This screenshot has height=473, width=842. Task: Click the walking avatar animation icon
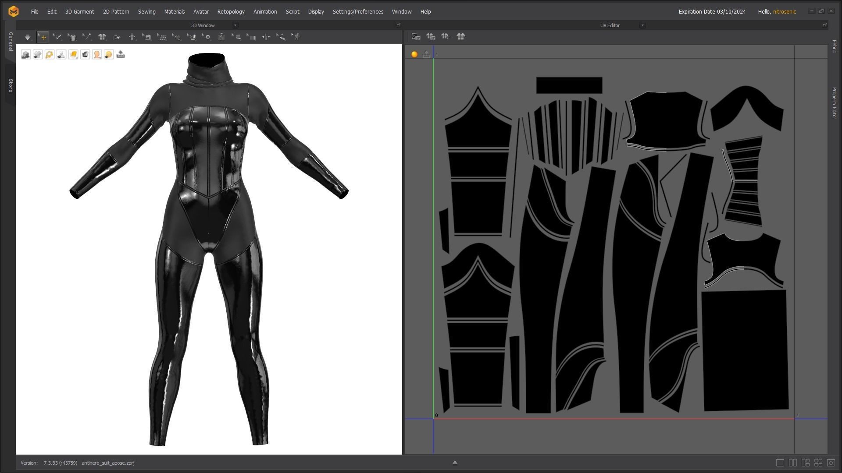[x=296, y=37]
